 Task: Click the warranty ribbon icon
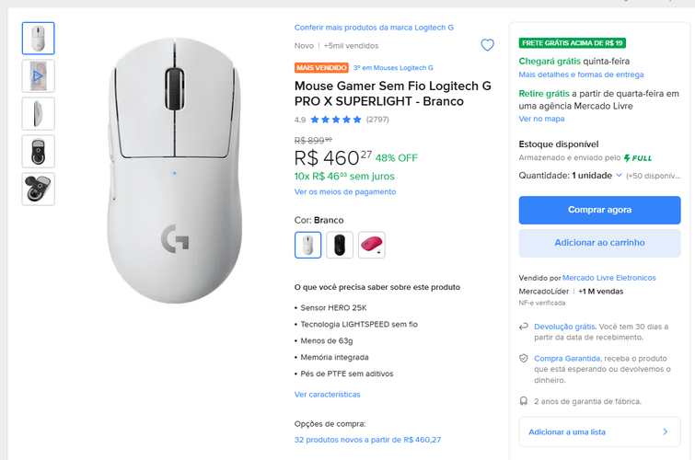pyautogui.click(x=524, y=401)
